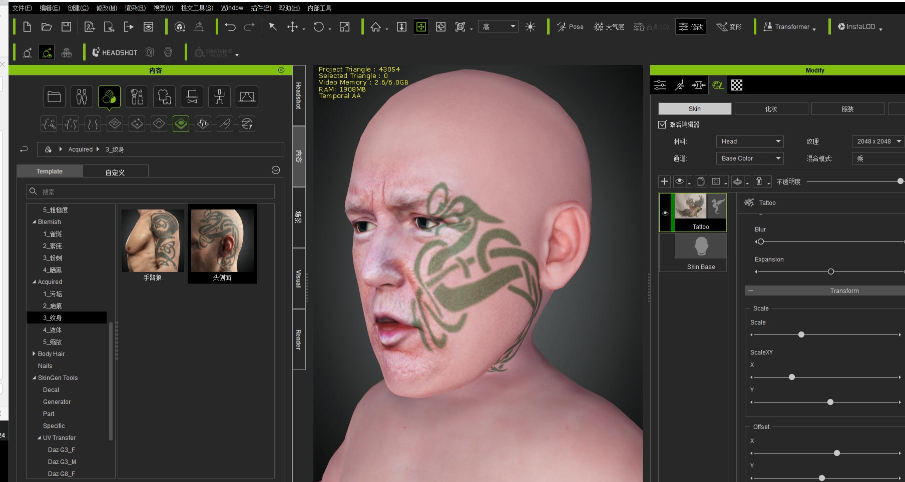Click the home view icon
This screenshot has width=905, height=482.
click(x=376, y=27)
